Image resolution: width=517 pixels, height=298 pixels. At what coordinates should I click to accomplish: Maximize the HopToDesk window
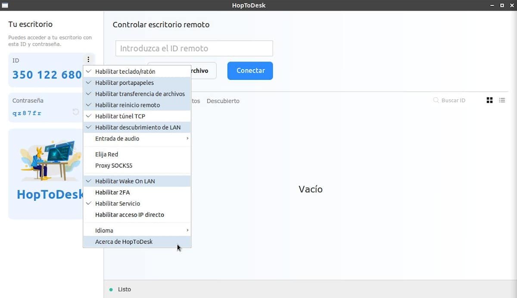(501, 5)
